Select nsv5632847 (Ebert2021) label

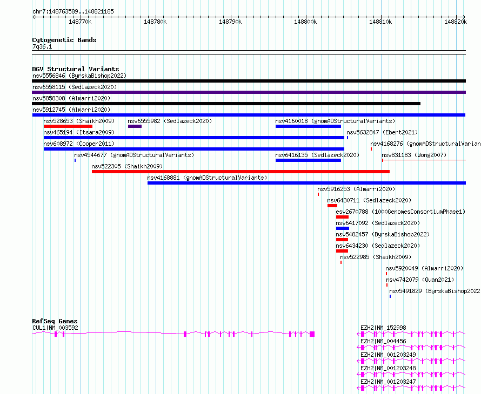point(382,132)
